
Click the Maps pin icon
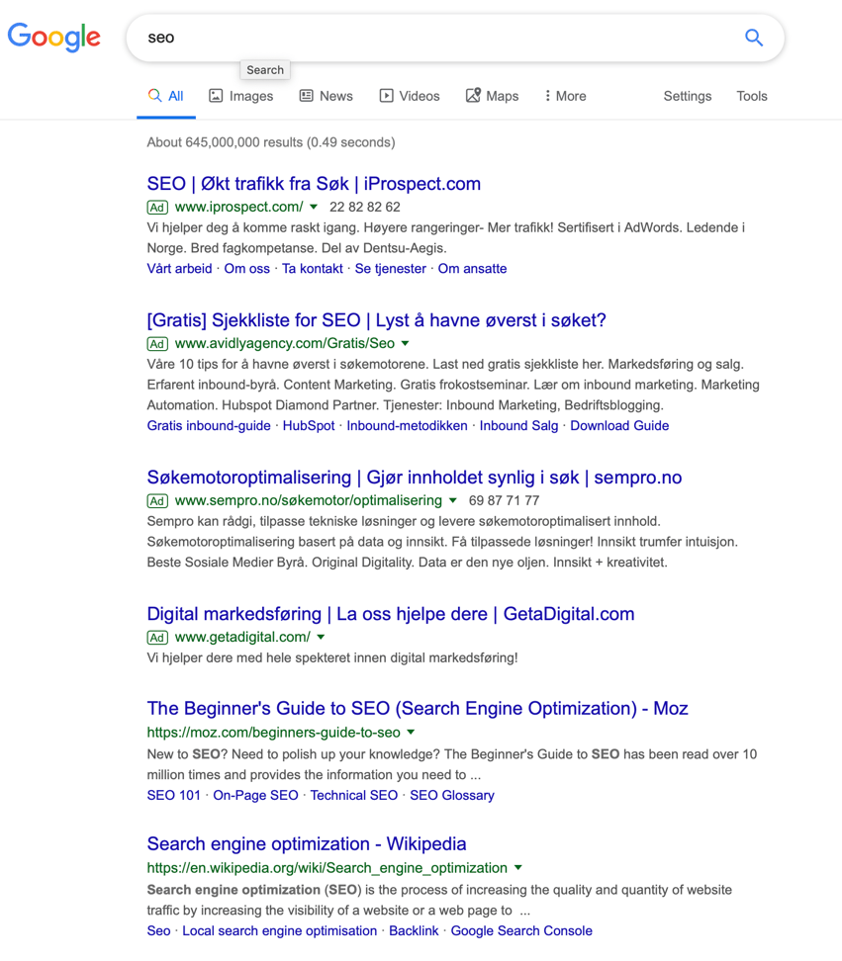pos(473,95)
